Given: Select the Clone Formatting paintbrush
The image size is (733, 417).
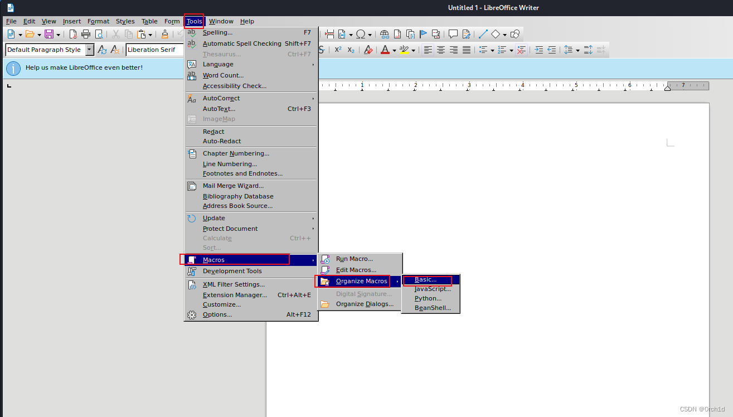Looking at the screenshot, I should pyautogui.click(x=164, y=35).
